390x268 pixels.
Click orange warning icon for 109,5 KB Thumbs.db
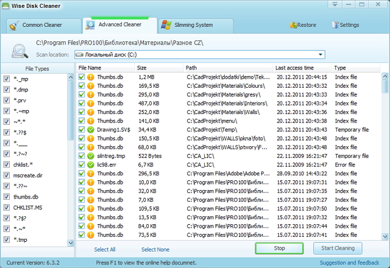[91, 208]
